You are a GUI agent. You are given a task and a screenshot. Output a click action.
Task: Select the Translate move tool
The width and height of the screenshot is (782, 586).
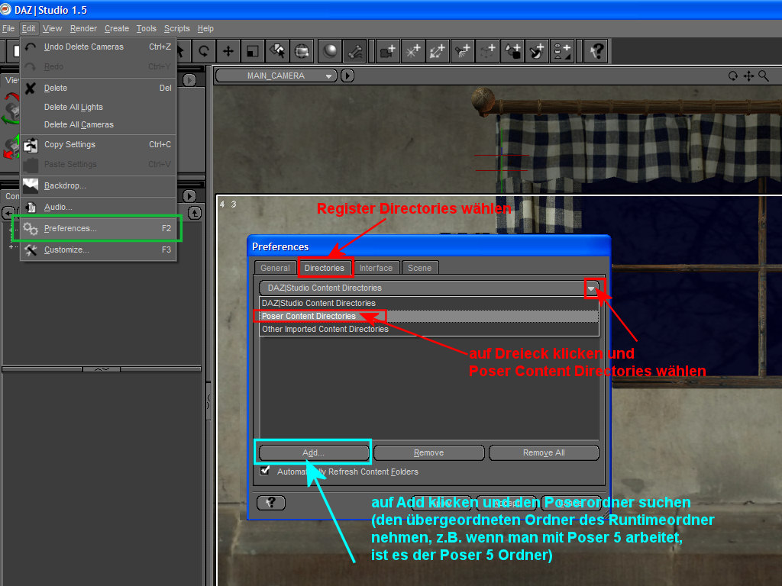point(228,51)
